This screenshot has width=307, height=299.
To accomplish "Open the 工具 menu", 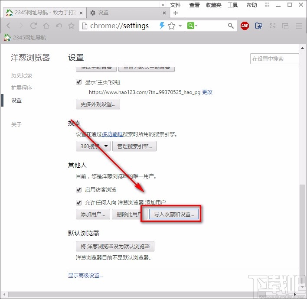I will pyautogui.click(x=232, y=5).
